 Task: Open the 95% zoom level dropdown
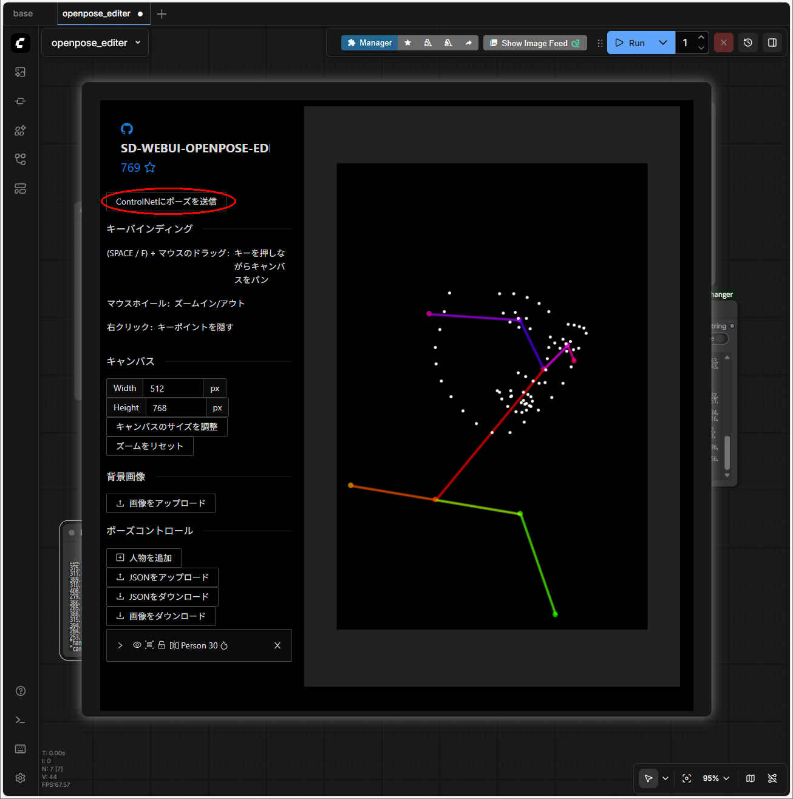[x=715, y=778]
